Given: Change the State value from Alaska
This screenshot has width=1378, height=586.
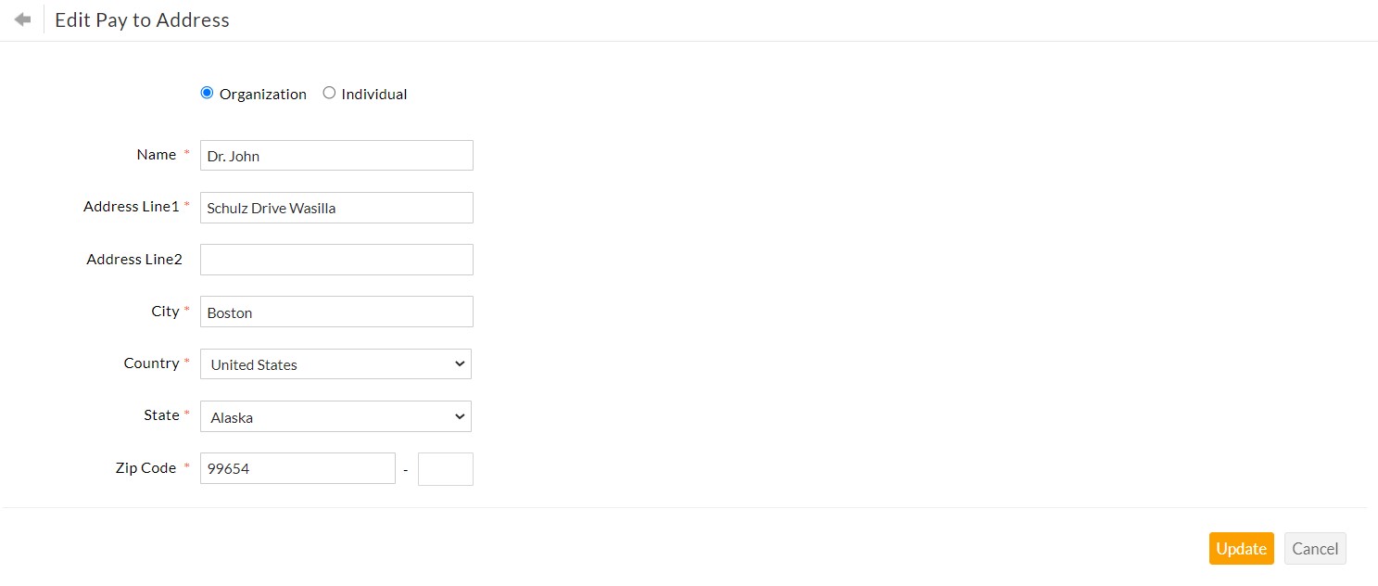Looking at the screenshot, I should [335, 416].
